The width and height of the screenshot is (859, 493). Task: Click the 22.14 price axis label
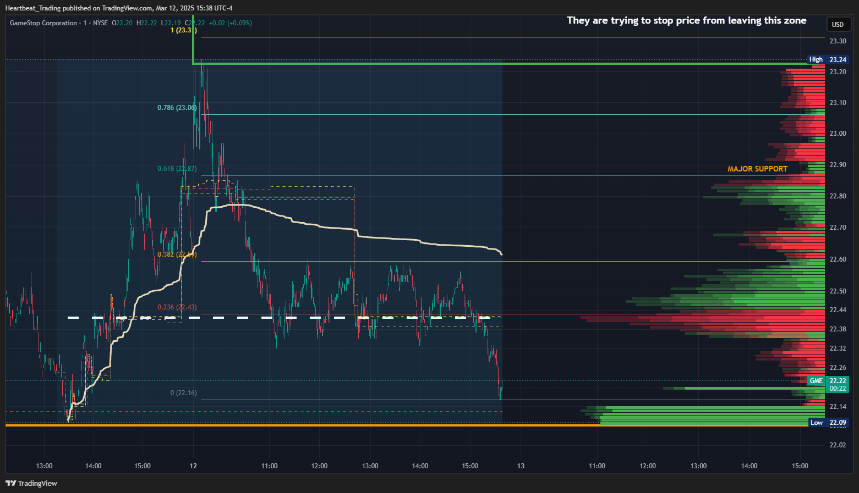pyautogui.click(x=838, y=407)
